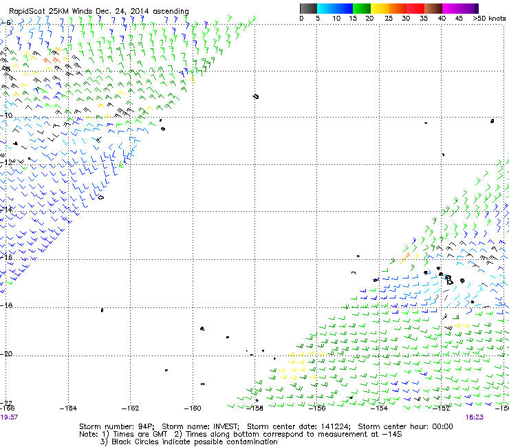
Task: Click the '-10' latitude label
Action: point(6,116)
